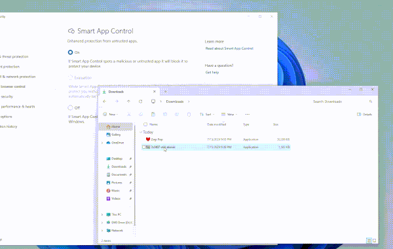Click Downloads in the address bar
This screenshot has width=393, height=249.
pyautogui.click(x=175, y=102)
